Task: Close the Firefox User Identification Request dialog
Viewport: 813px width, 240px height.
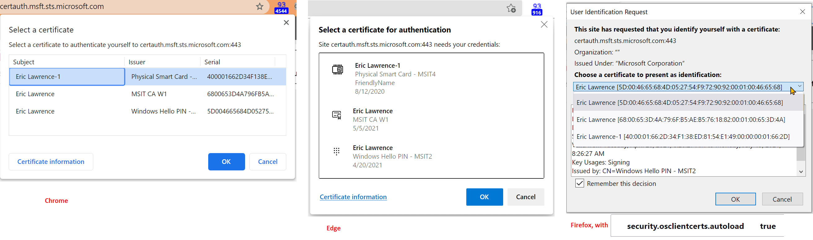Action: pyautogui.click(x=802, y=12)
